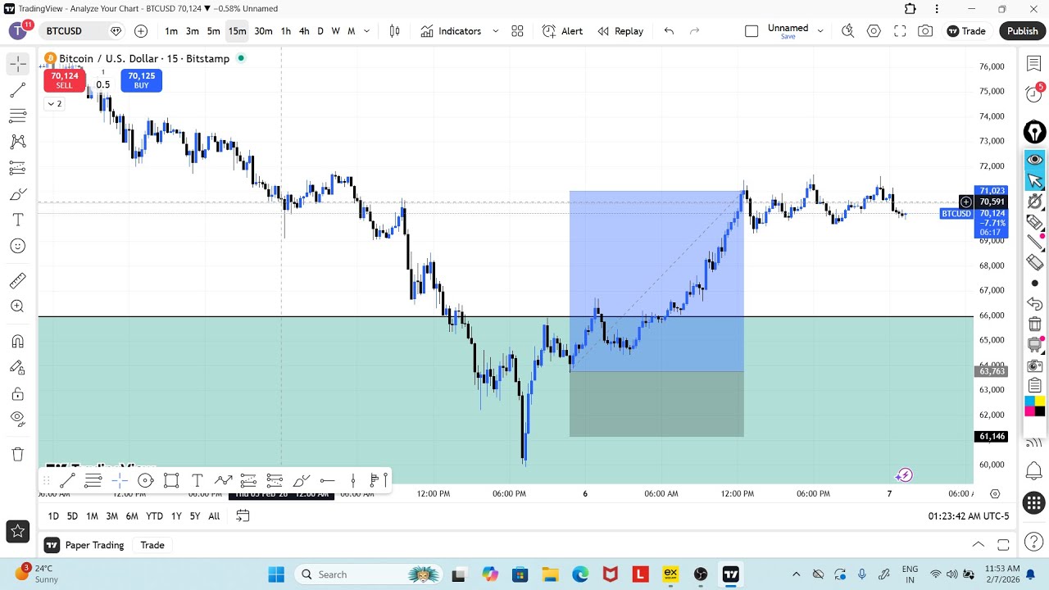Toggle Magnet mode in left toolbar
Image resolution: width=1049 pixels, height=590 pixels.
pyautogui.click(x=17, y=342)
